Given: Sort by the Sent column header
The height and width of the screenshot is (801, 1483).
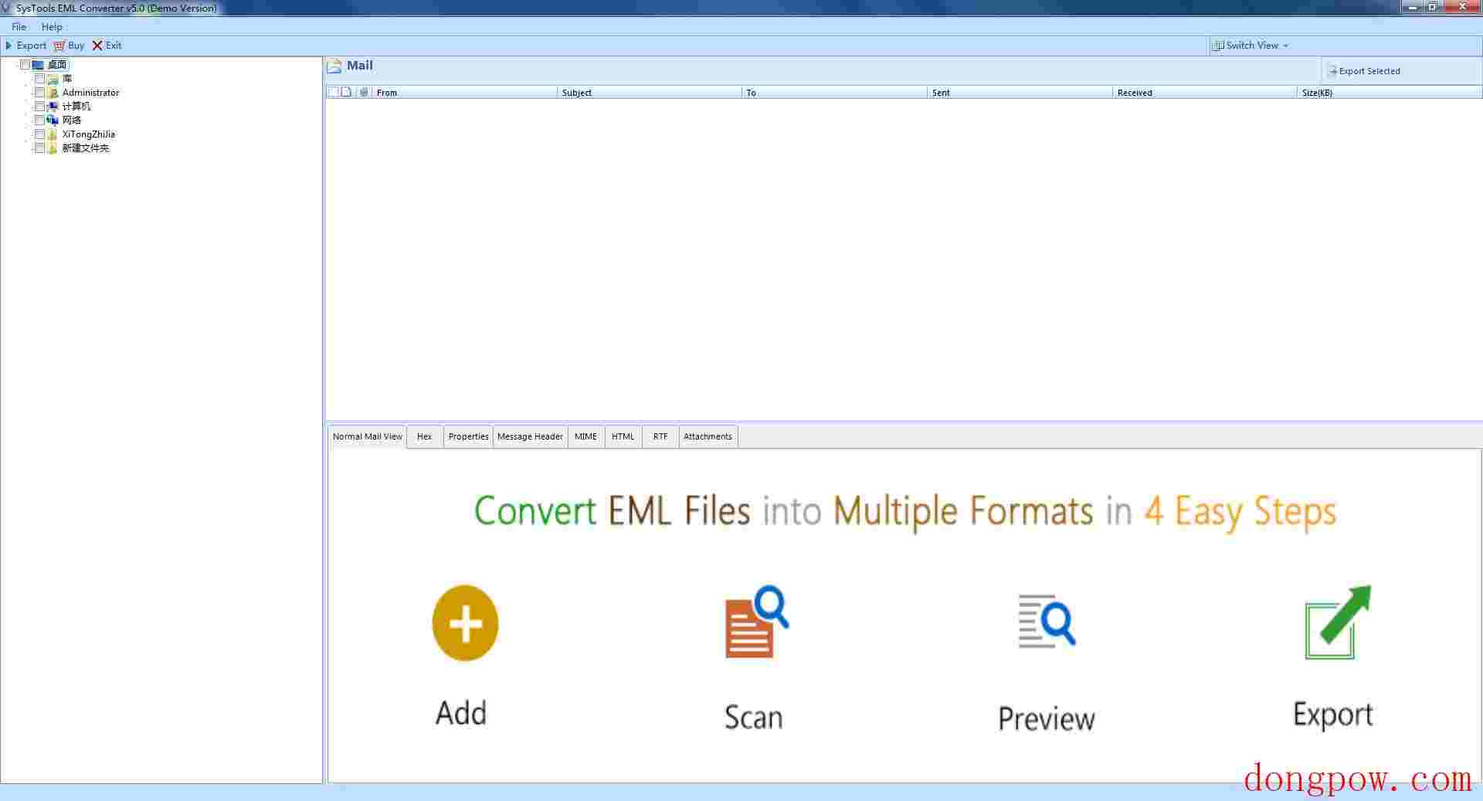Looking at the screenshot, I should tap(1020, 93).
